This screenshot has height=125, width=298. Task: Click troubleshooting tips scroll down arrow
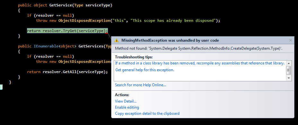(x=289, y=78)
